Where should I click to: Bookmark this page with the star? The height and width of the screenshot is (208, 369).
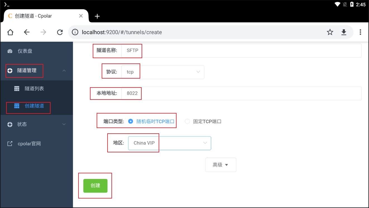(330, 32)
